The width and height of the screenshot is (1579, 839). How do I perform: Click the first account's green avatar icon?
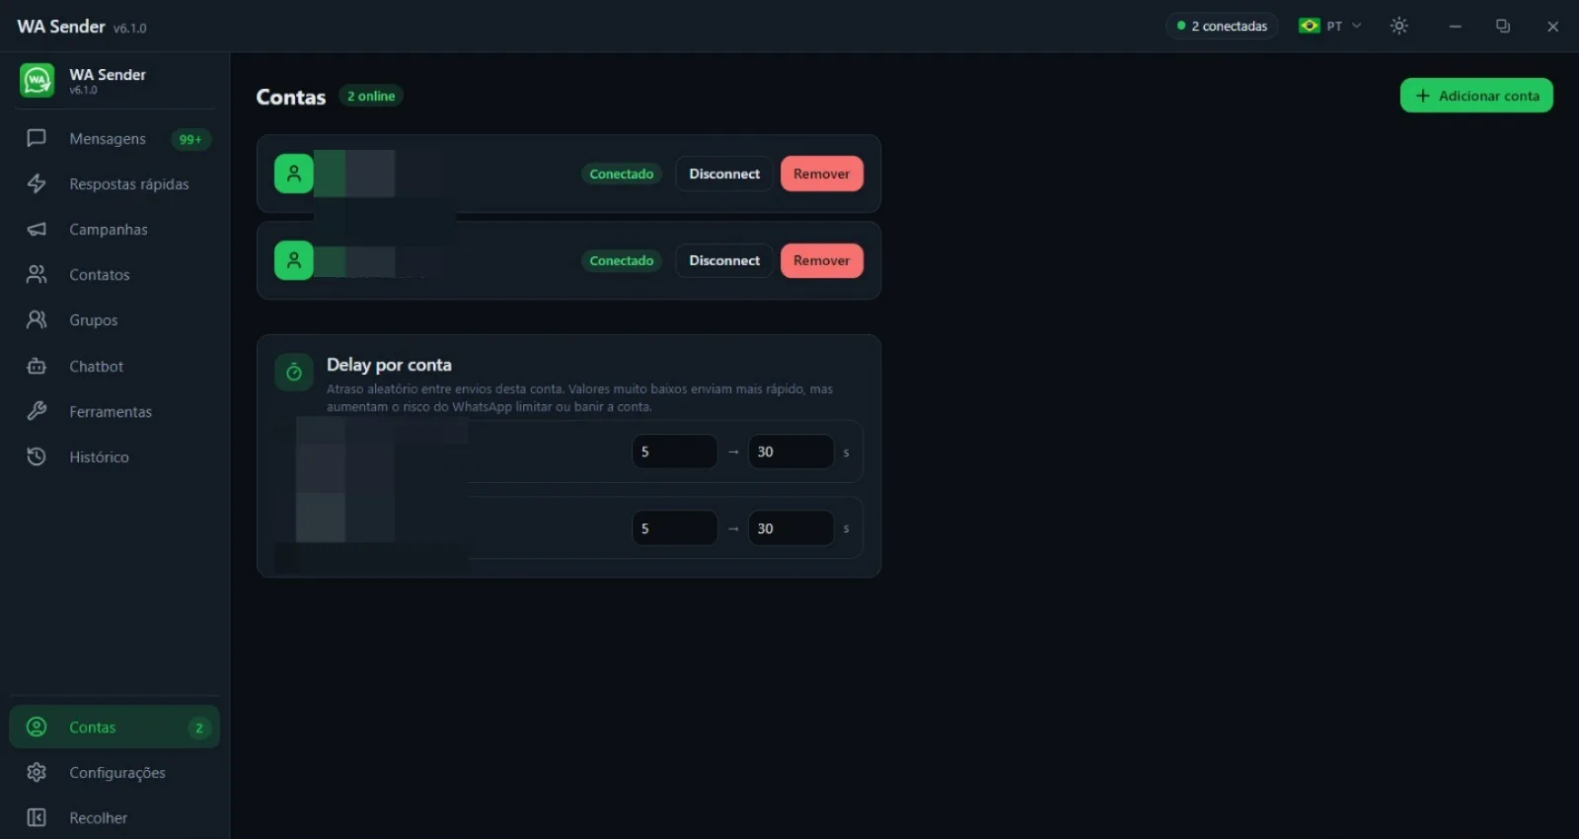tap(294, 174)
